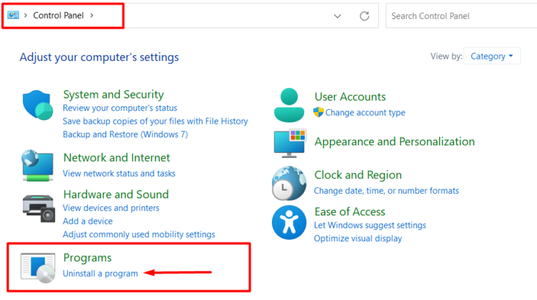537x300 pixels.
Task: Open the User Accounts person icon
Action: point(289,105)
